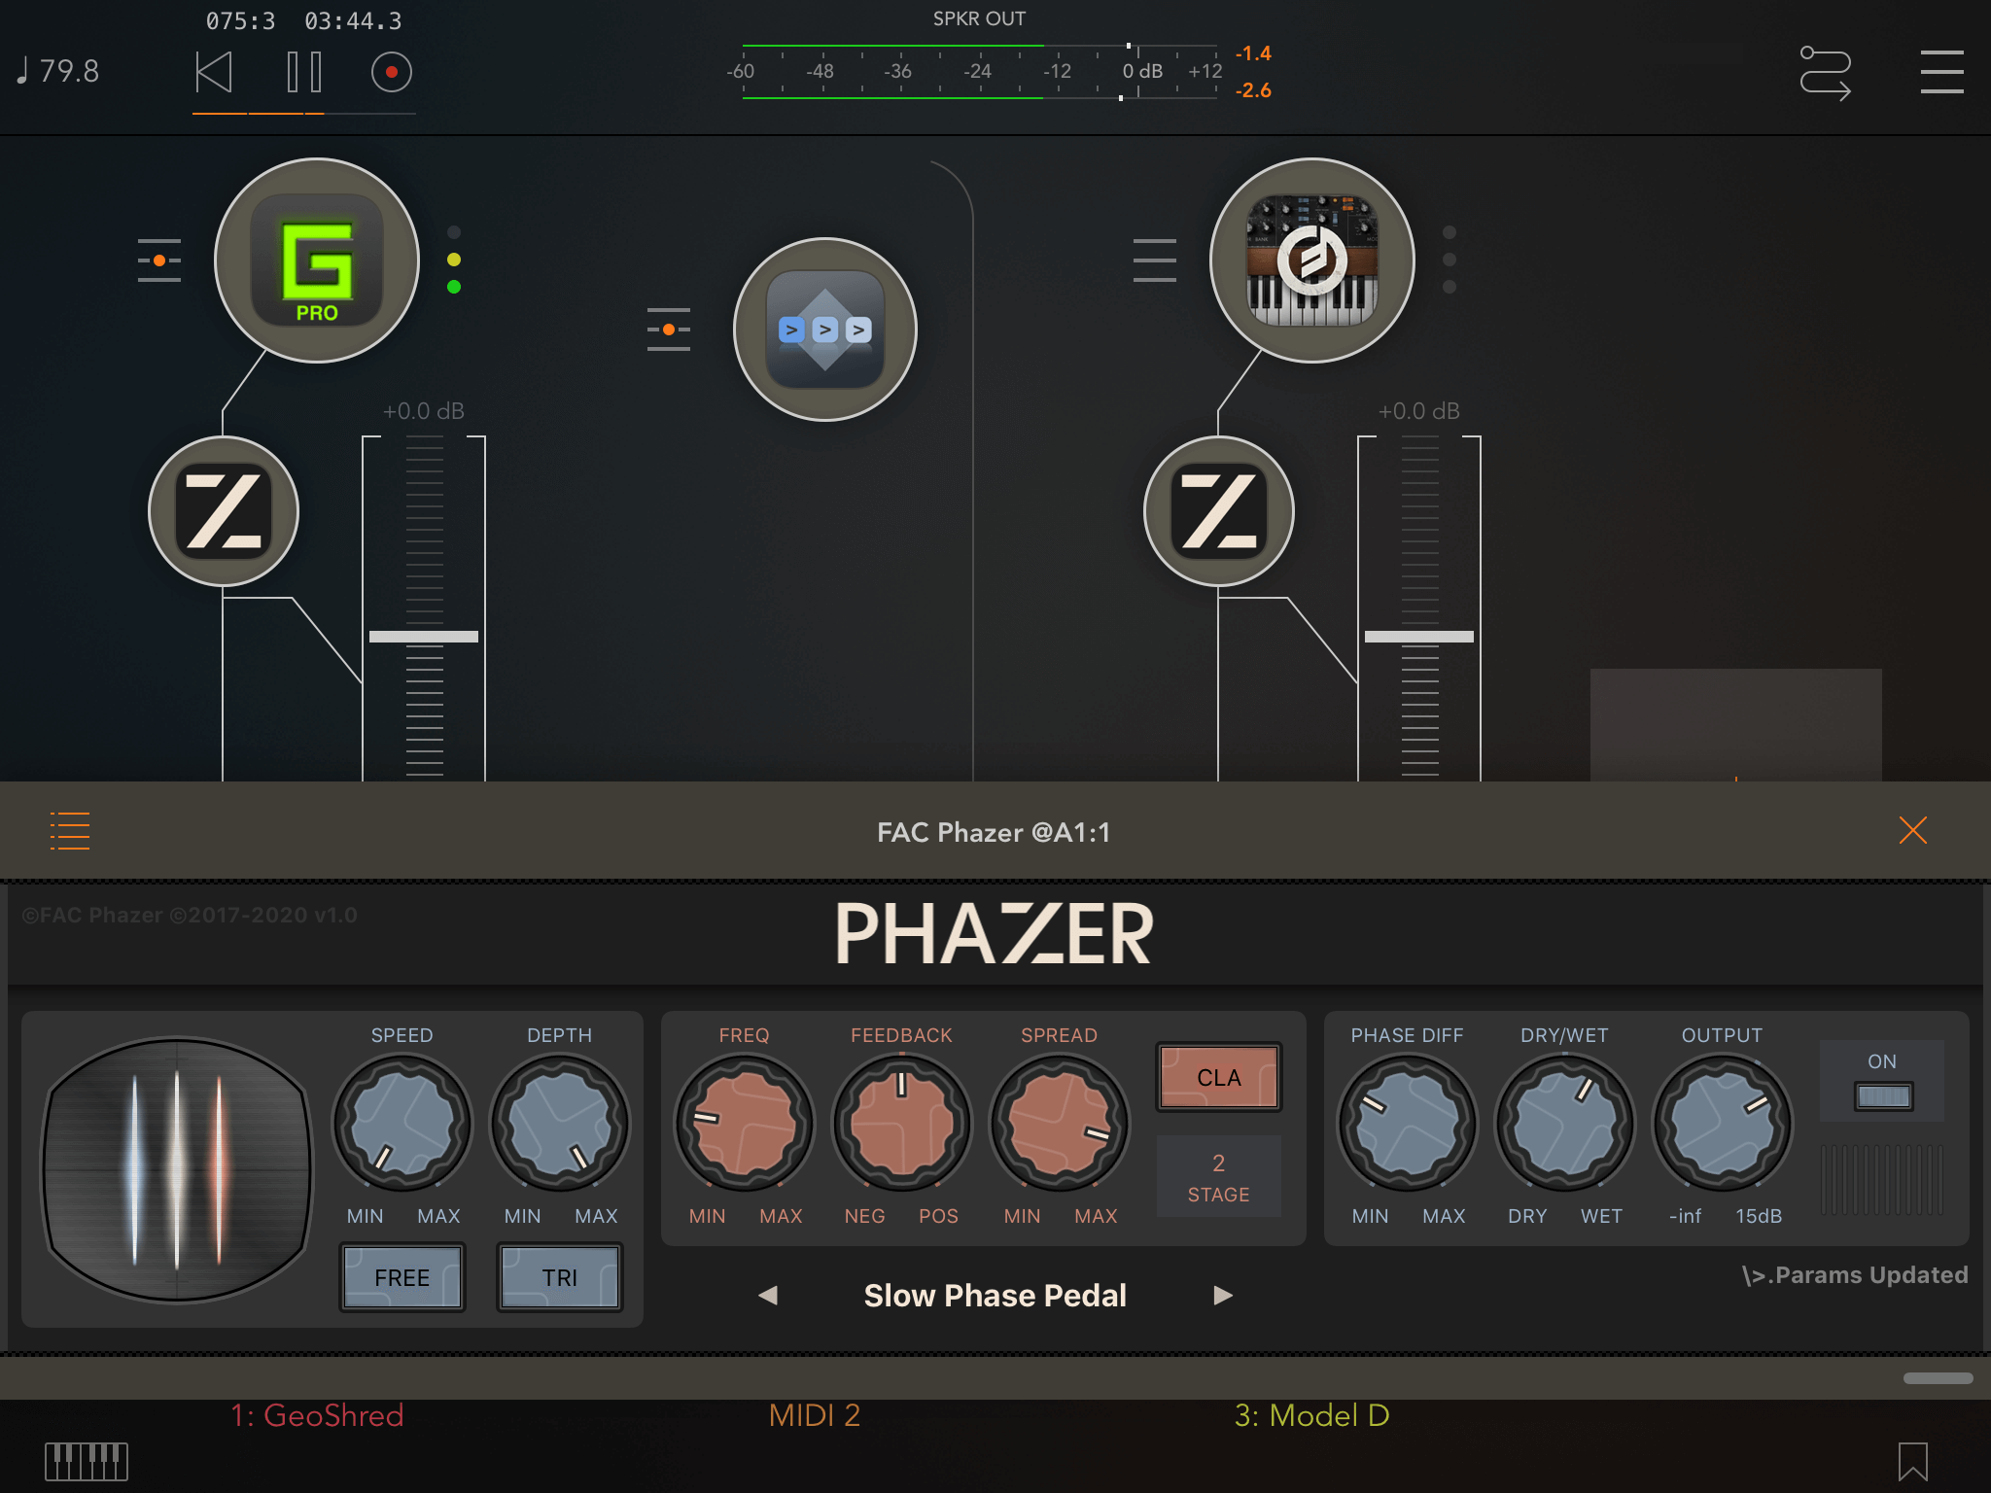Change the 2 STAGE setting
This screenshot has height=1493, width=1991.
pos(1219,1178)
